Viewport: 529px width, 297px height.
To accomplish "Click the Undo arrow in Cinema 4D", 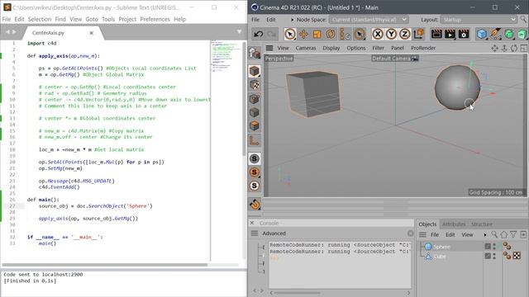I will pos(259,34).
